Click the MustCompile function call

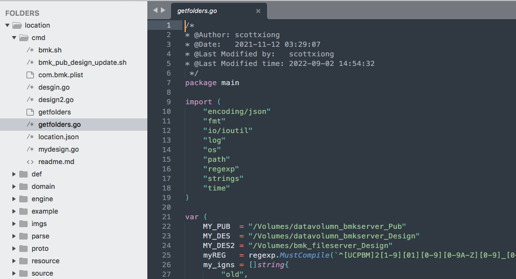(304, 255)
